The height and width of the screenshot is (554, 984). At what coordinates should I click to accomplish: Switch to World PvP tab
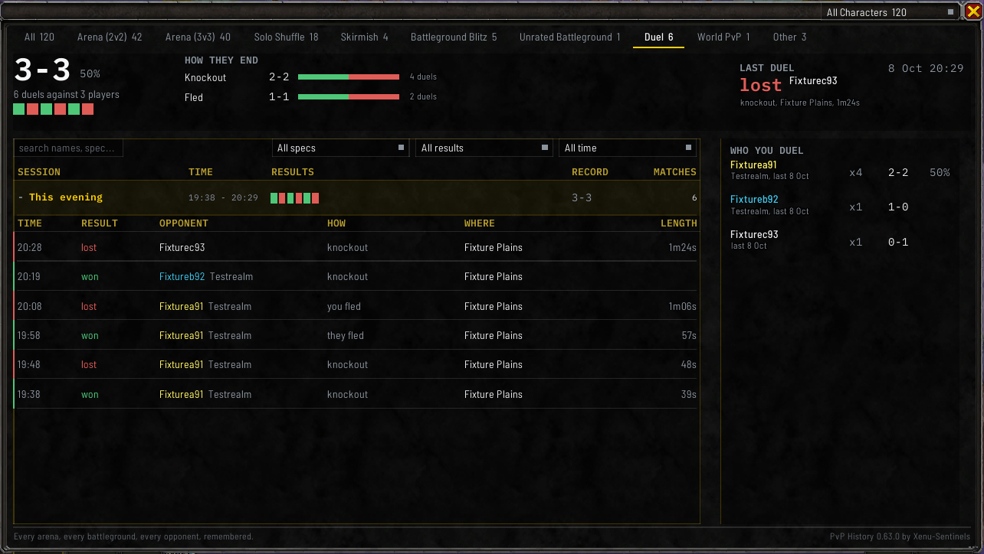coord(723,37)
